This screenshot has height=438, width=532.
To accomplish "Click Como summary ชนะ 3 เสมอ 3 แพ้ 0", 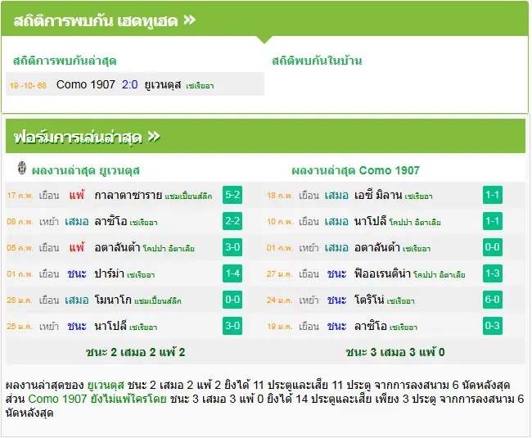I will (395, 352).
